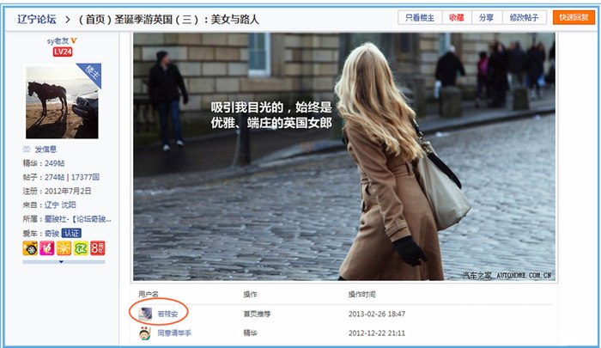Toggle 只看楼主 view filter
Image resolution: width=601 pixels, height=348 pixels.
(x=422, y=17)
